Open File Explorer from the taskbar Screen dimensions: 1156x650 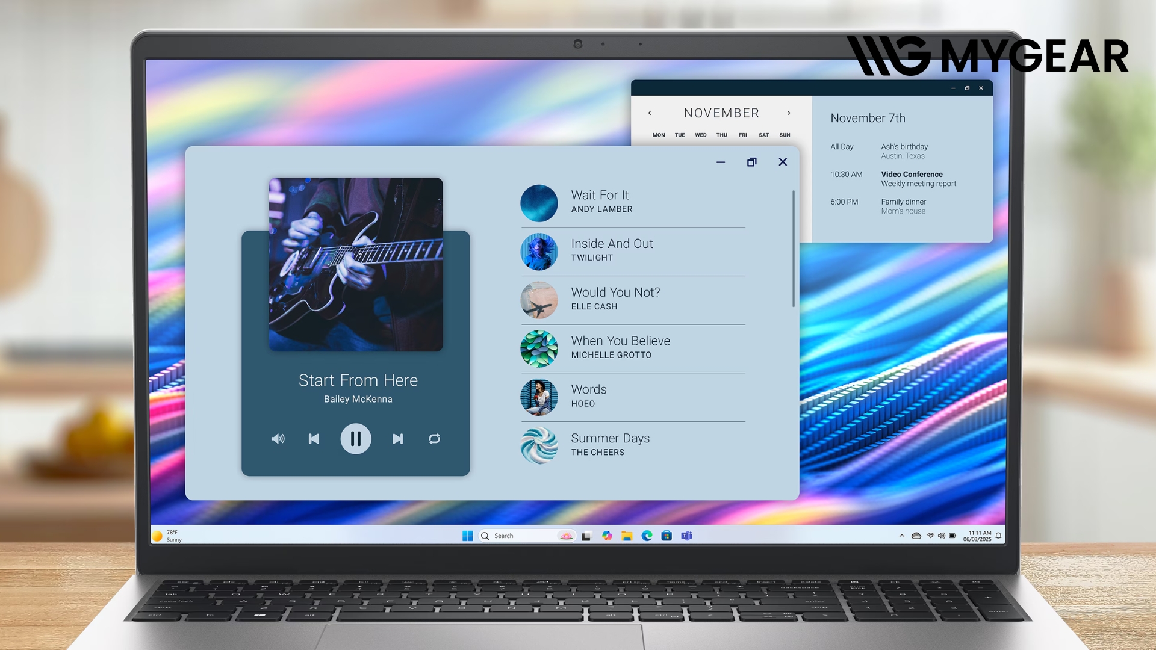627,536
